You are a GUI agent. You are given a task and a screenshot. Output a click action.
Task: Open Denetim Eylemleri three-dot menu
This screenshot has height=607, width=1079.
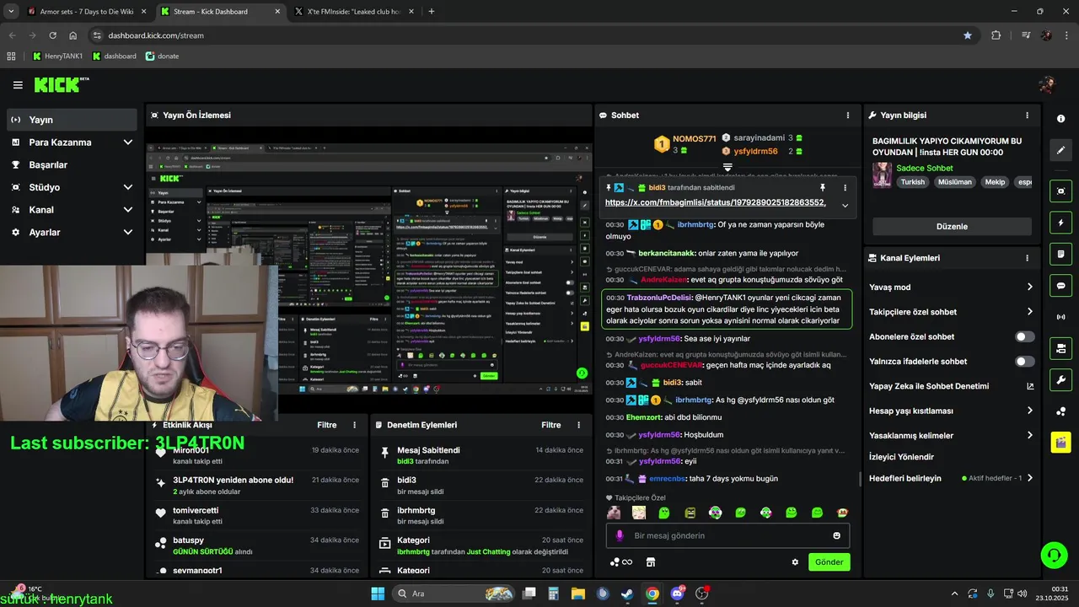[578, 425]
